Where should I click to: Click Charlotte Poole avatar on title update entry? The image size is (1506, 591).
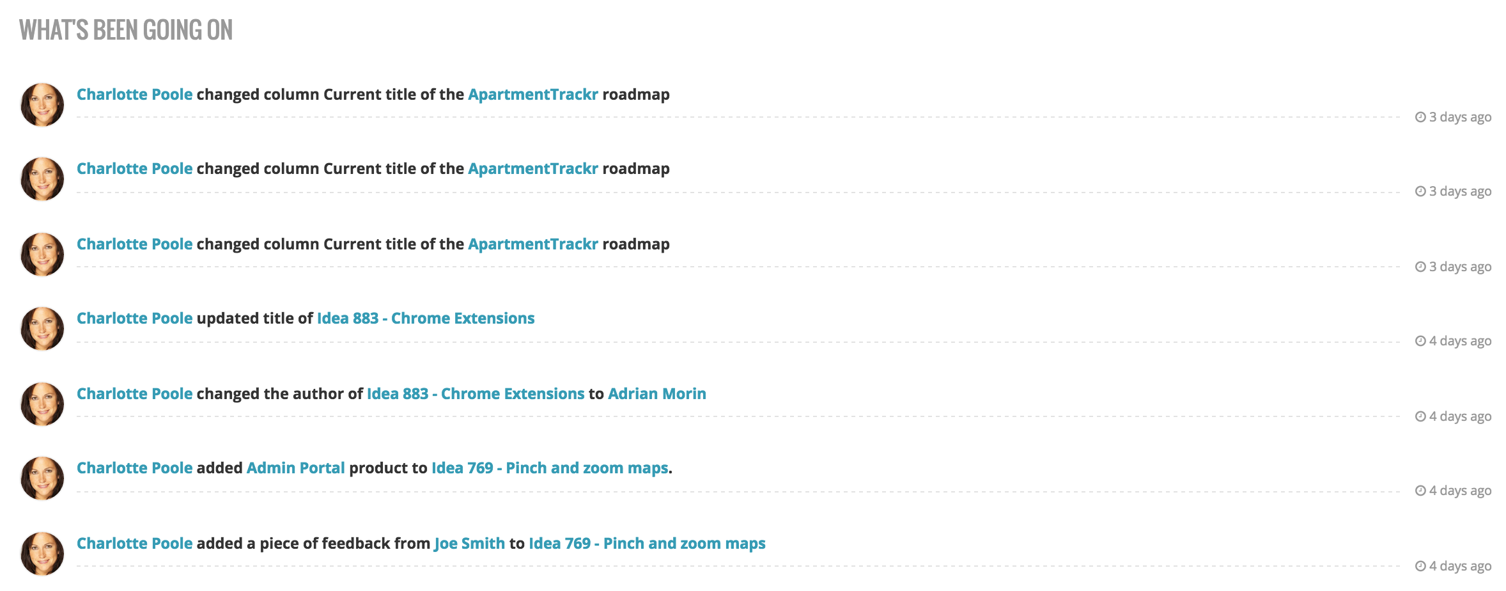pyautogui.click(x=42, y=329)
